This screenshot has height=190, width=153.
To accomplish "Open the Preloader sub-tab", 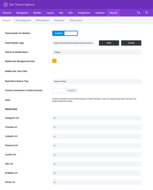I will pyautogui.click(x=59, y=20).
